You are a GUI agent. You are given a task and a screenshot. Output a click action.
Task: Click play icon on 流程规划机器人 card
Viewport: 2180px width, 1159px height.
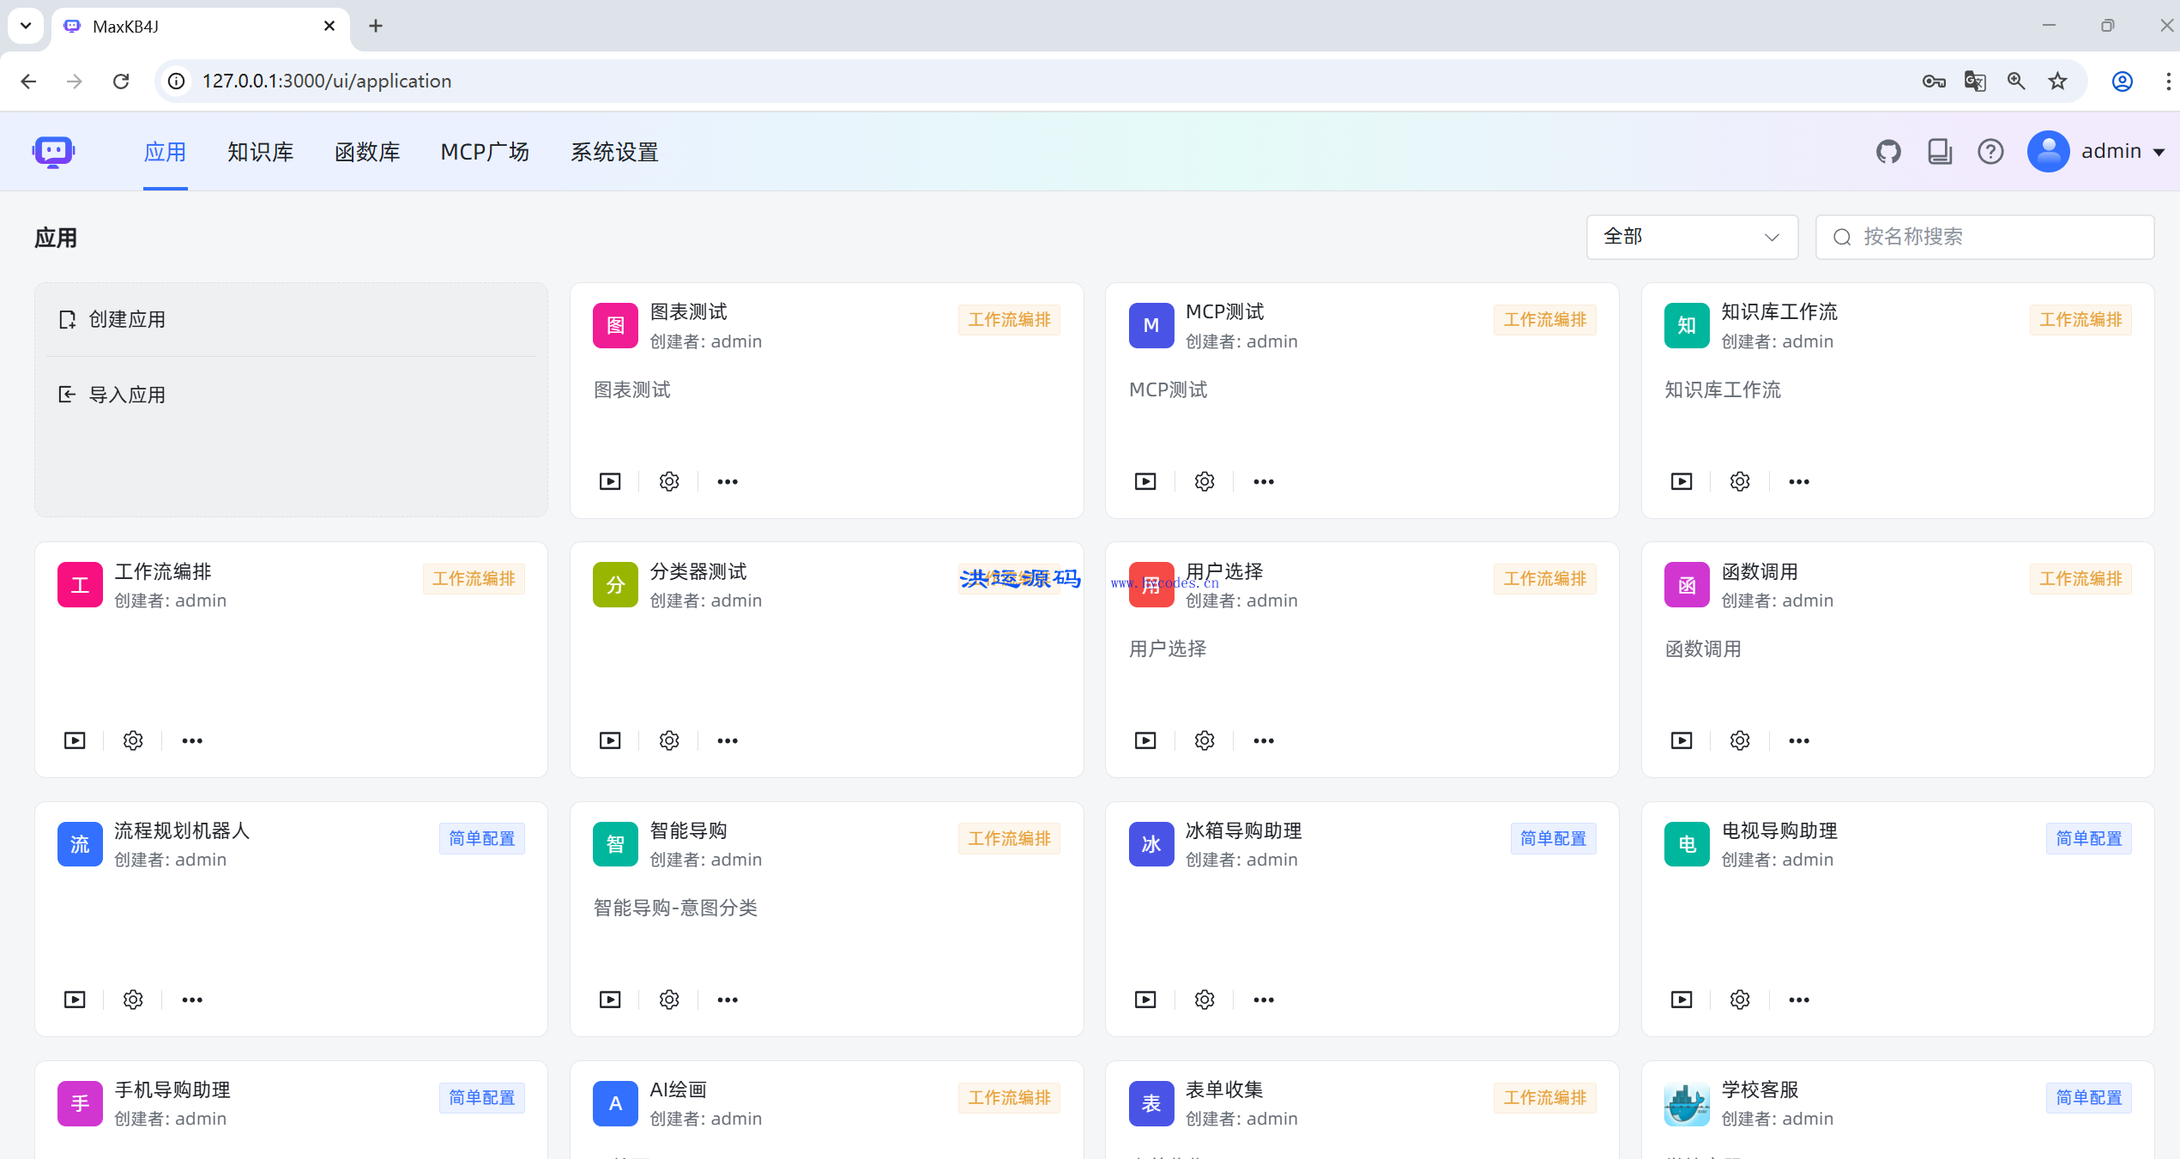pyautogui.click(x=75, y=999)
